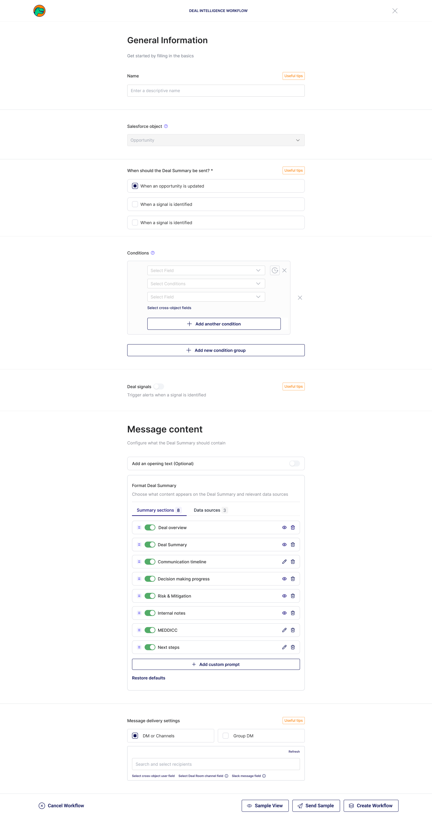Click info icon next to Deal Room channel field

(x=226, y=776)
